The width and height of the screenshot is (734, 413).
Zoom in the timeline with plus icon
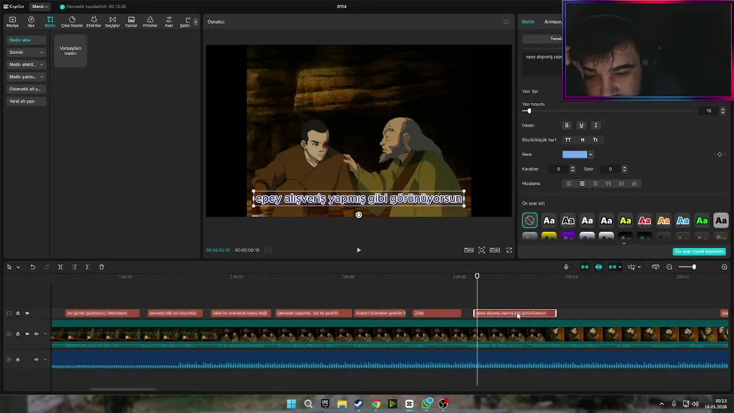point(724,267)
